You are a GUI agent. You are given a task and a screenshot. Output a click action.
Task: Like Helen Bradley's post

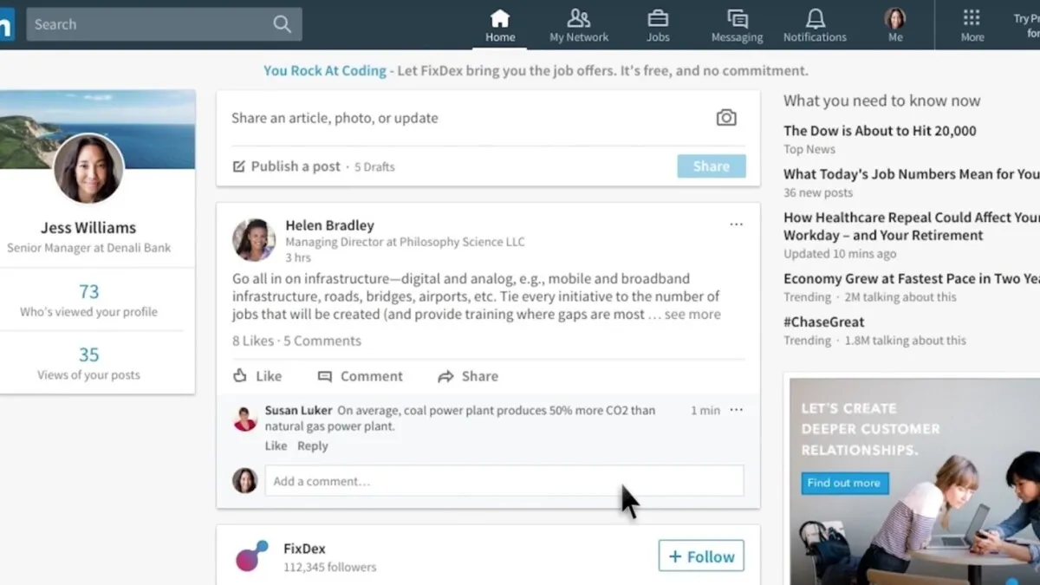pyautogui.click(x=257, y=375)
